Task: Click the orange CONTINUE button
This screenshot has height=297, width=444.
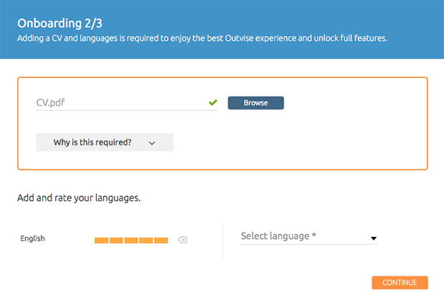Action: tap(400, 282)
